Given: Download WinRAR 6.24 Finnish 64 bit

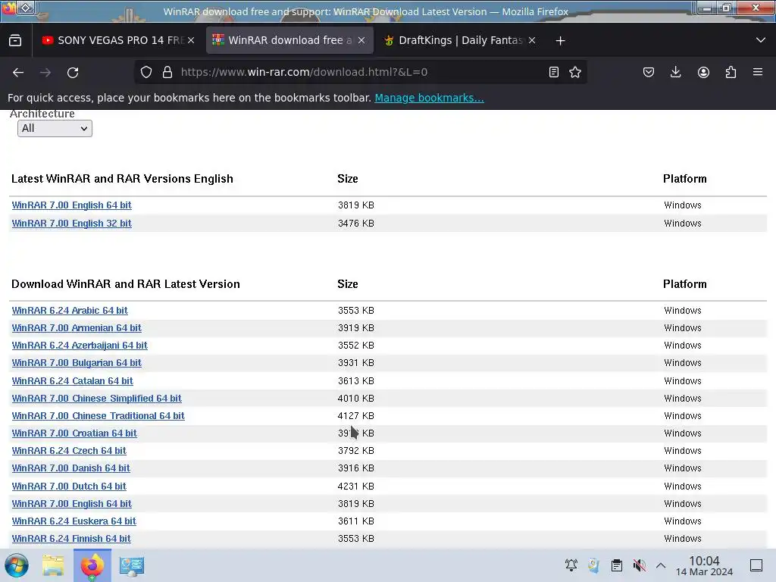Looking at the screenshot, I should coord(71,539).
